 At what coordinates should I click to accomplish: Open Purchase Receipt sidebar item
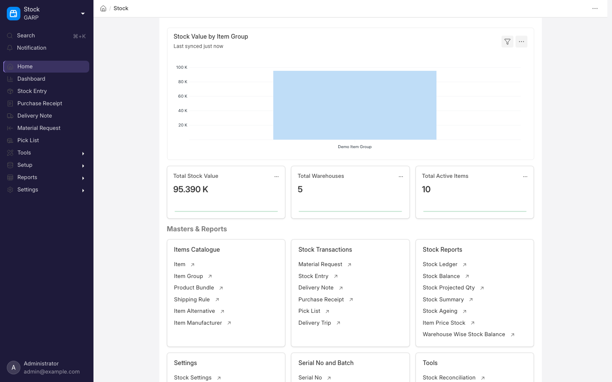[x=46, y=104]
